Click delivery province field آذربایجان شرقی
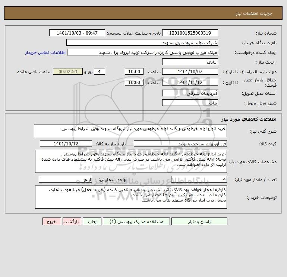The height and width of the screenshot is (277, 287). coord(190,93)
